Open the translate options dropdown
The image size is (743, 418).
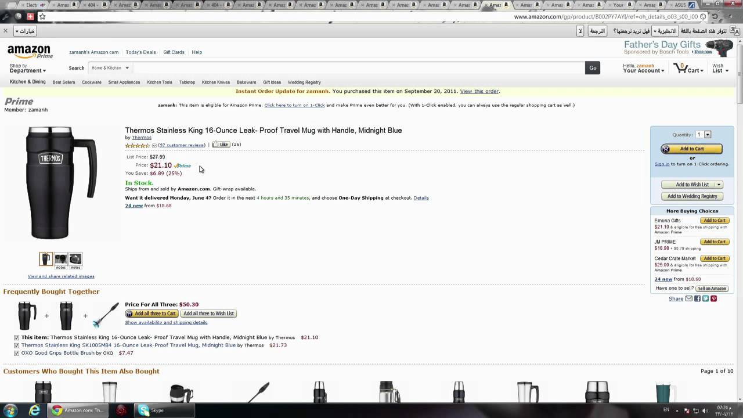25,31
